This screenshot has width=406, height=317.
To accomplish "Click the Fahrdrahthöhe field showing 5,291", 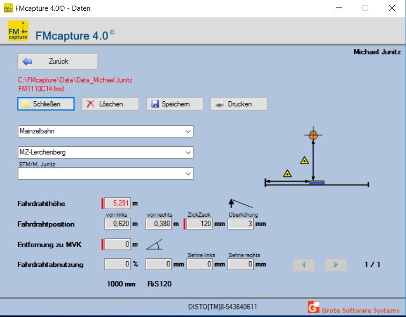I will point(118,203).
